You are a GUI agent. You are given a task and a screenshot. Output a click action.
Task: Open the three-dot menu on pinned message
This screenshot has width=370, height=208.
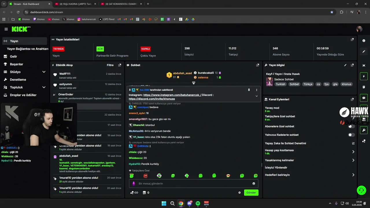click(256, 90)
